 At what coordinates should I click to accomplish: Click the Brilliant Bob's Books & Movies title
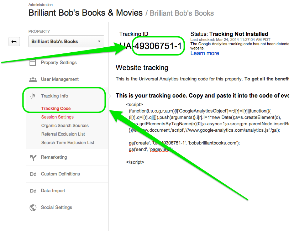pyautogui.click(x=85, y=13)
